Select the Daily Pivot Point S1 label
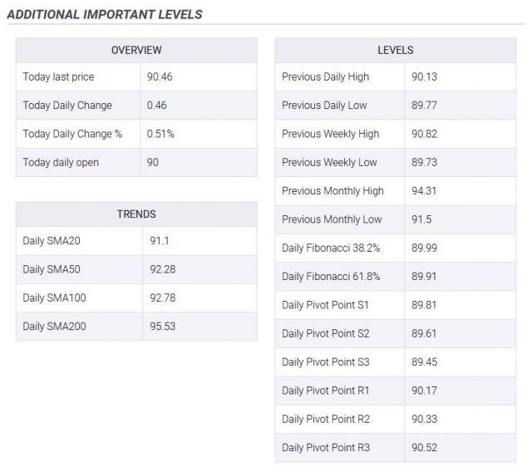The image size is (532, 472). (x=325, y=305)
